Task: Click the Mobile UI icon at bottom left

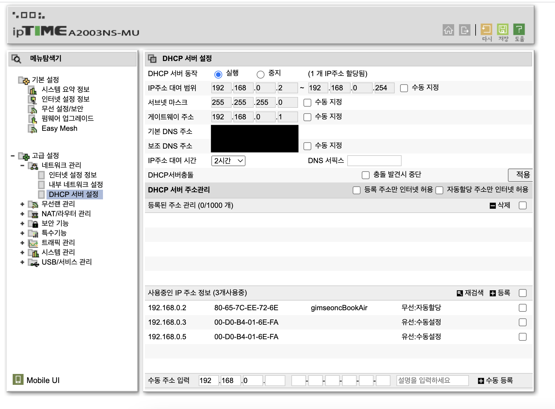Action: [19, 379]
